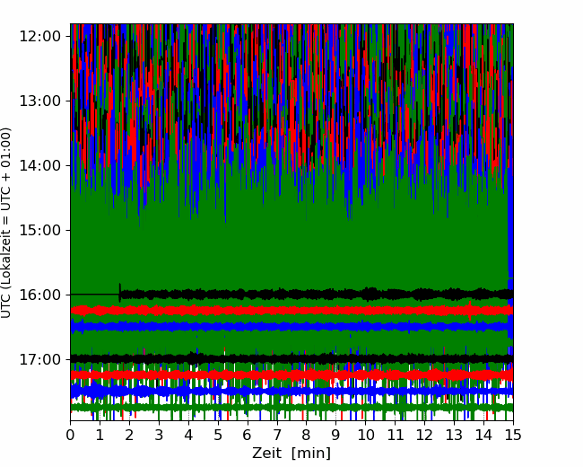Click the x-axis tick label 11
This screenshot has width=583, height=467.
click(x=396, y=435)
